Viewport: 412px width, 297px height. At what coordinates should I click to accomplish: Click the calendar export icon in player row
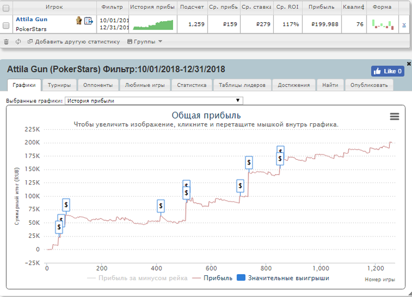pyautogui.click(x=88, y=21)
